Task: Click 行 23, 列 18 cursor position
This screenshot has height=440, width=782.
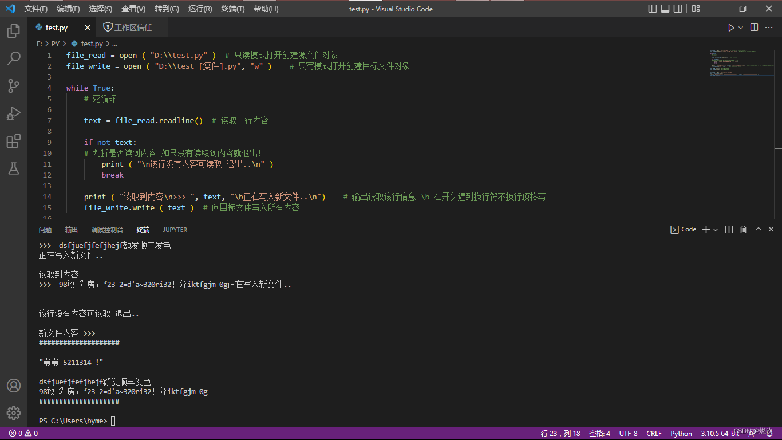Action: click(560, 434)
